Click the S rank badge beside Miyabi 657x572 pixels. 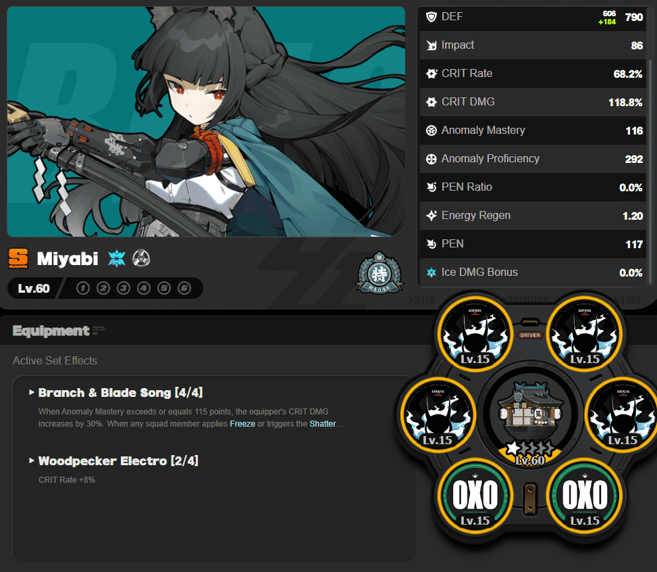point(18,258)
